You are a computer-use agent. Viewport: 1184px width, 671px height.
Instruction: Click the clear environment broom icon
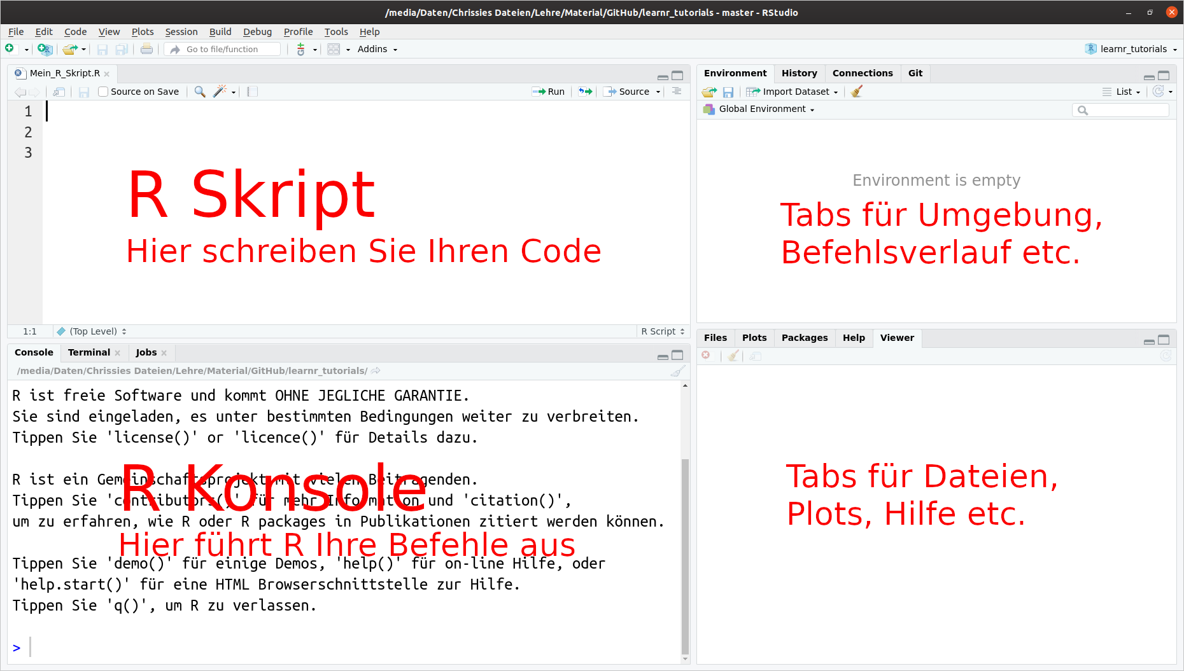tap(857, 92)
